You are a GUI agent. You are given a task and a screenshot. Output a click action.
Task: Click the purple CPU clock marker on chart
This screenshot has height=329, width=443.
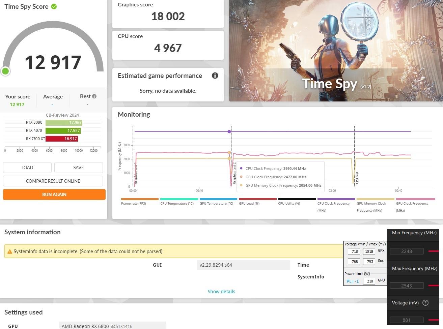point(229,131)
